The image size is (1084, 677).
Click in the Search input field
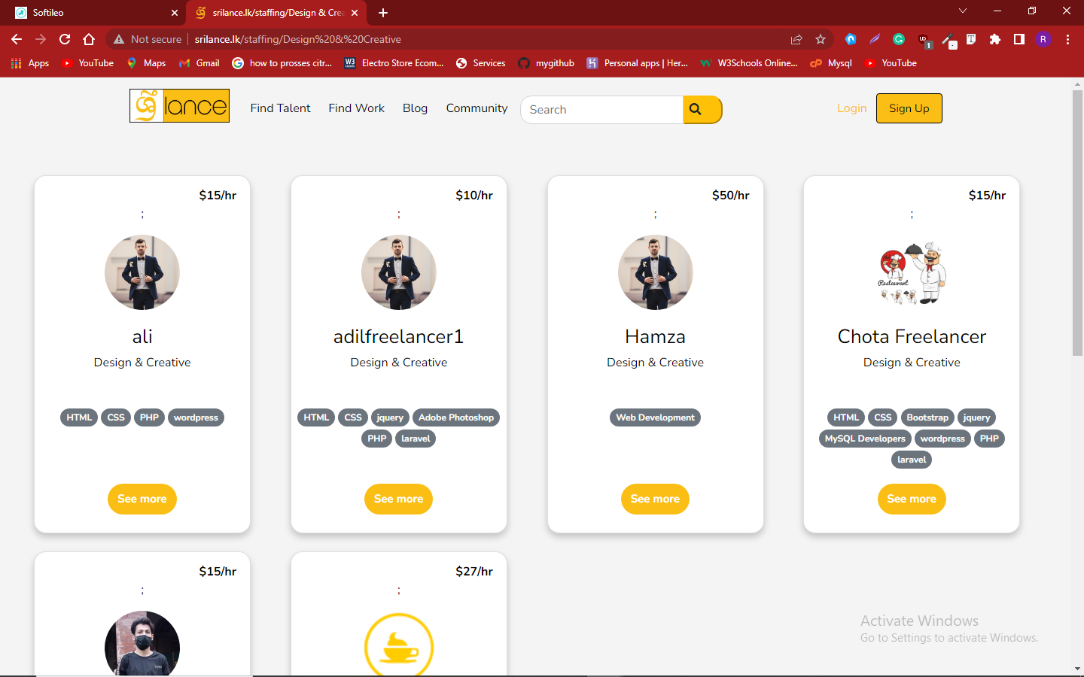[602, 110]
